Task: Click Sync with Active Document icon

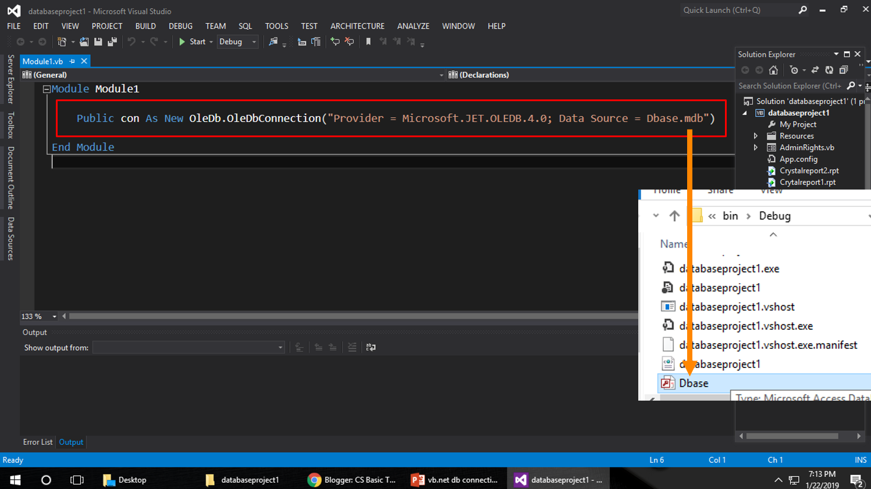Action: 815,70
